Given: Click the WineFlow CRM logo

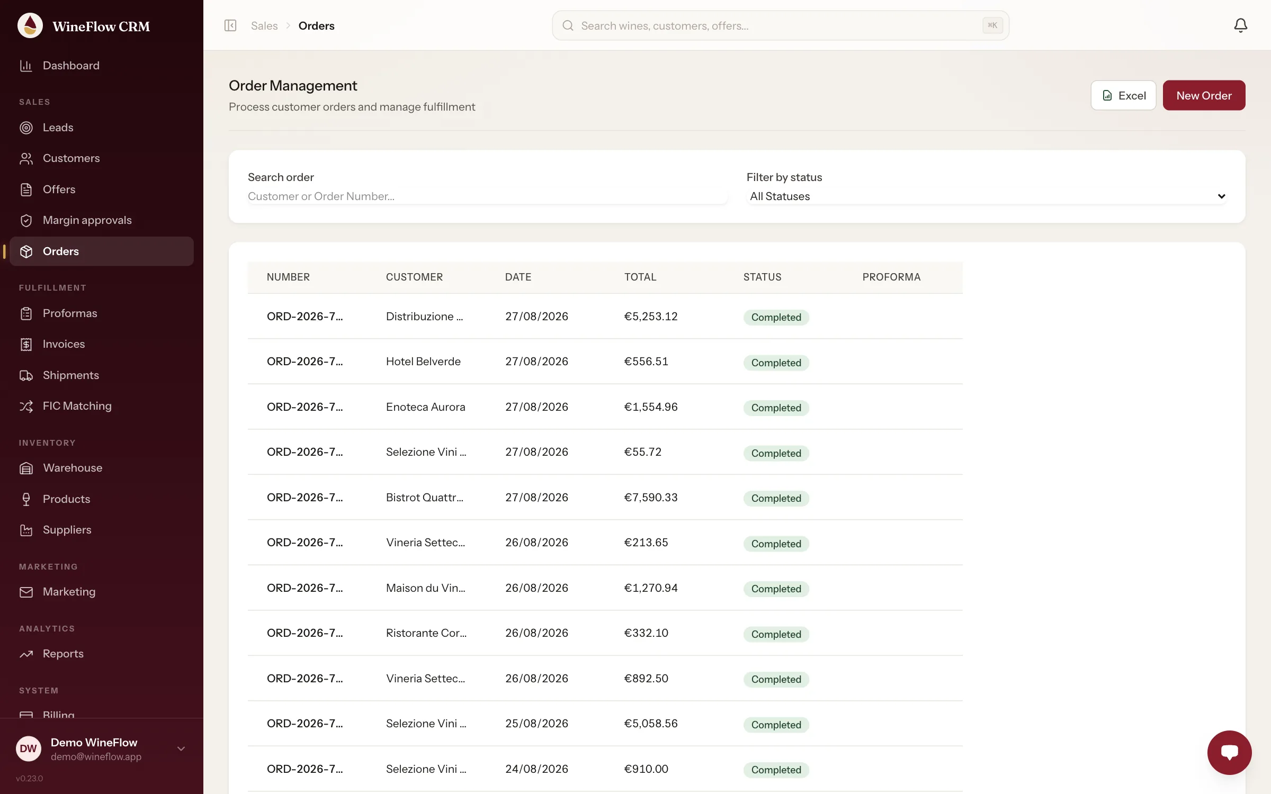Looking at the screenshot, I should pos(30,25).
